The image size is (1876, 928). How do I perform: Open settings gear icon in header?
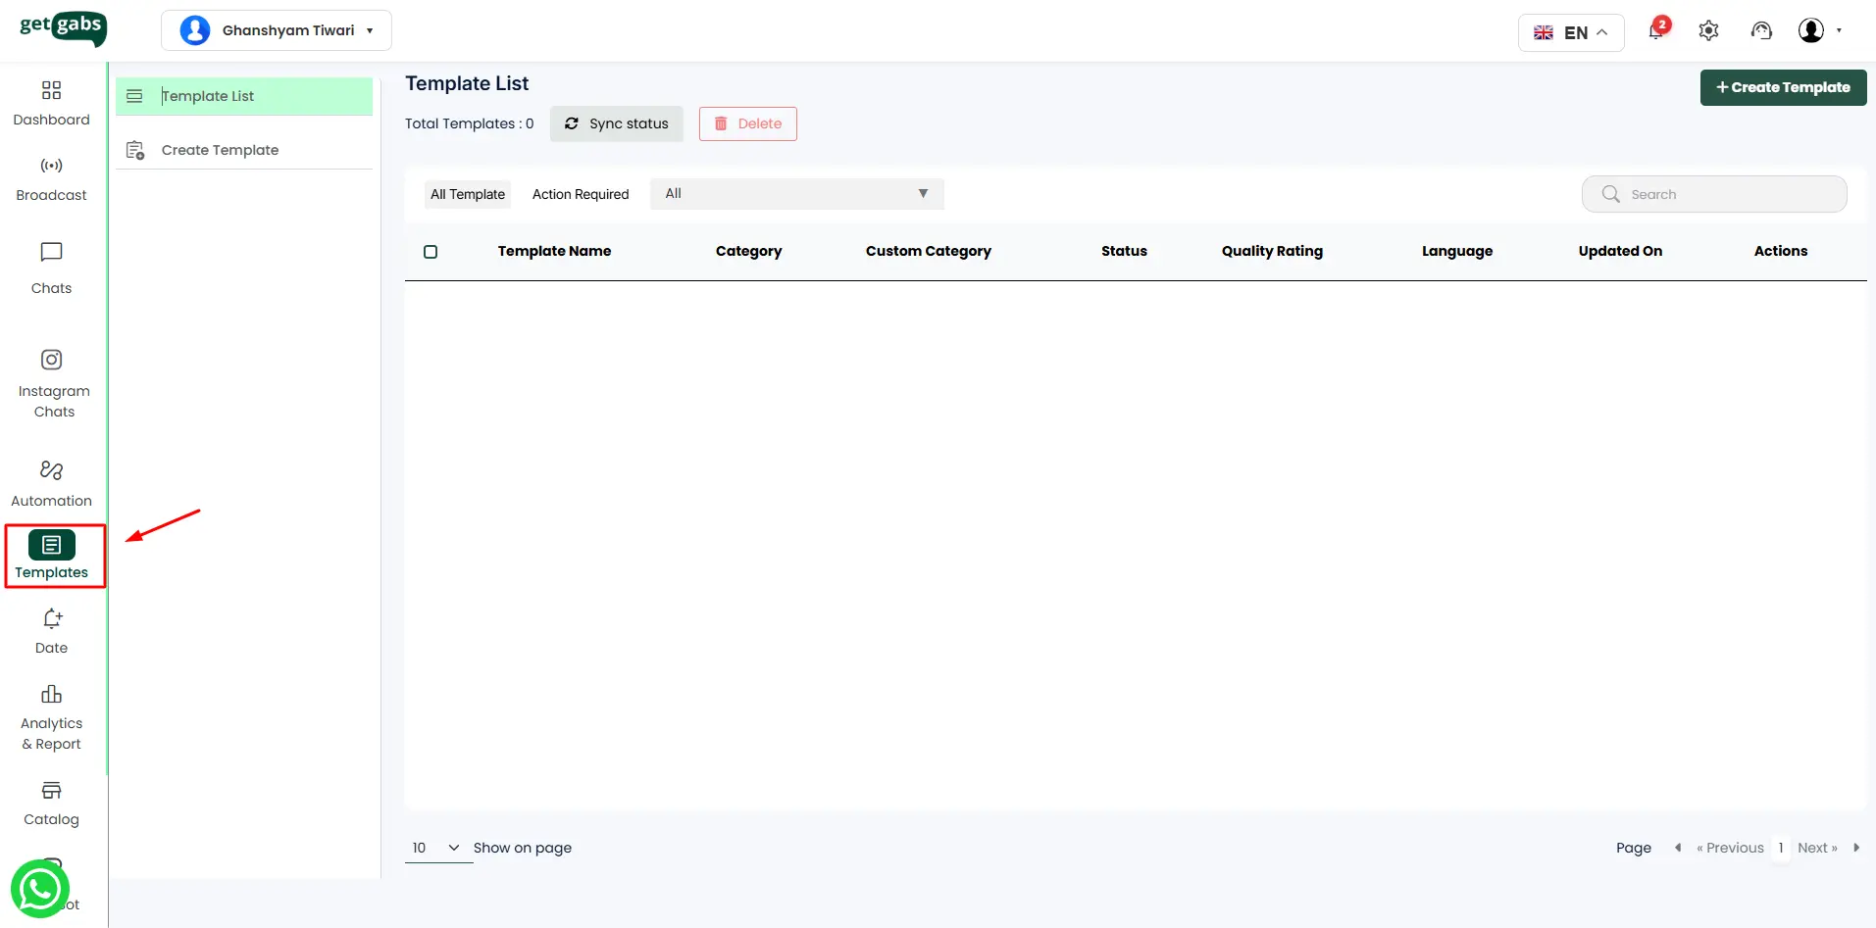(1708, 31)
